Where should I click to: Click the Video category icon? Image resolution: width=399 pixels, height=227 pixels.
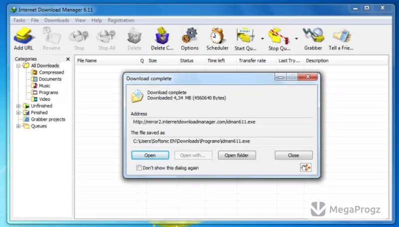(x=34, y=99)
